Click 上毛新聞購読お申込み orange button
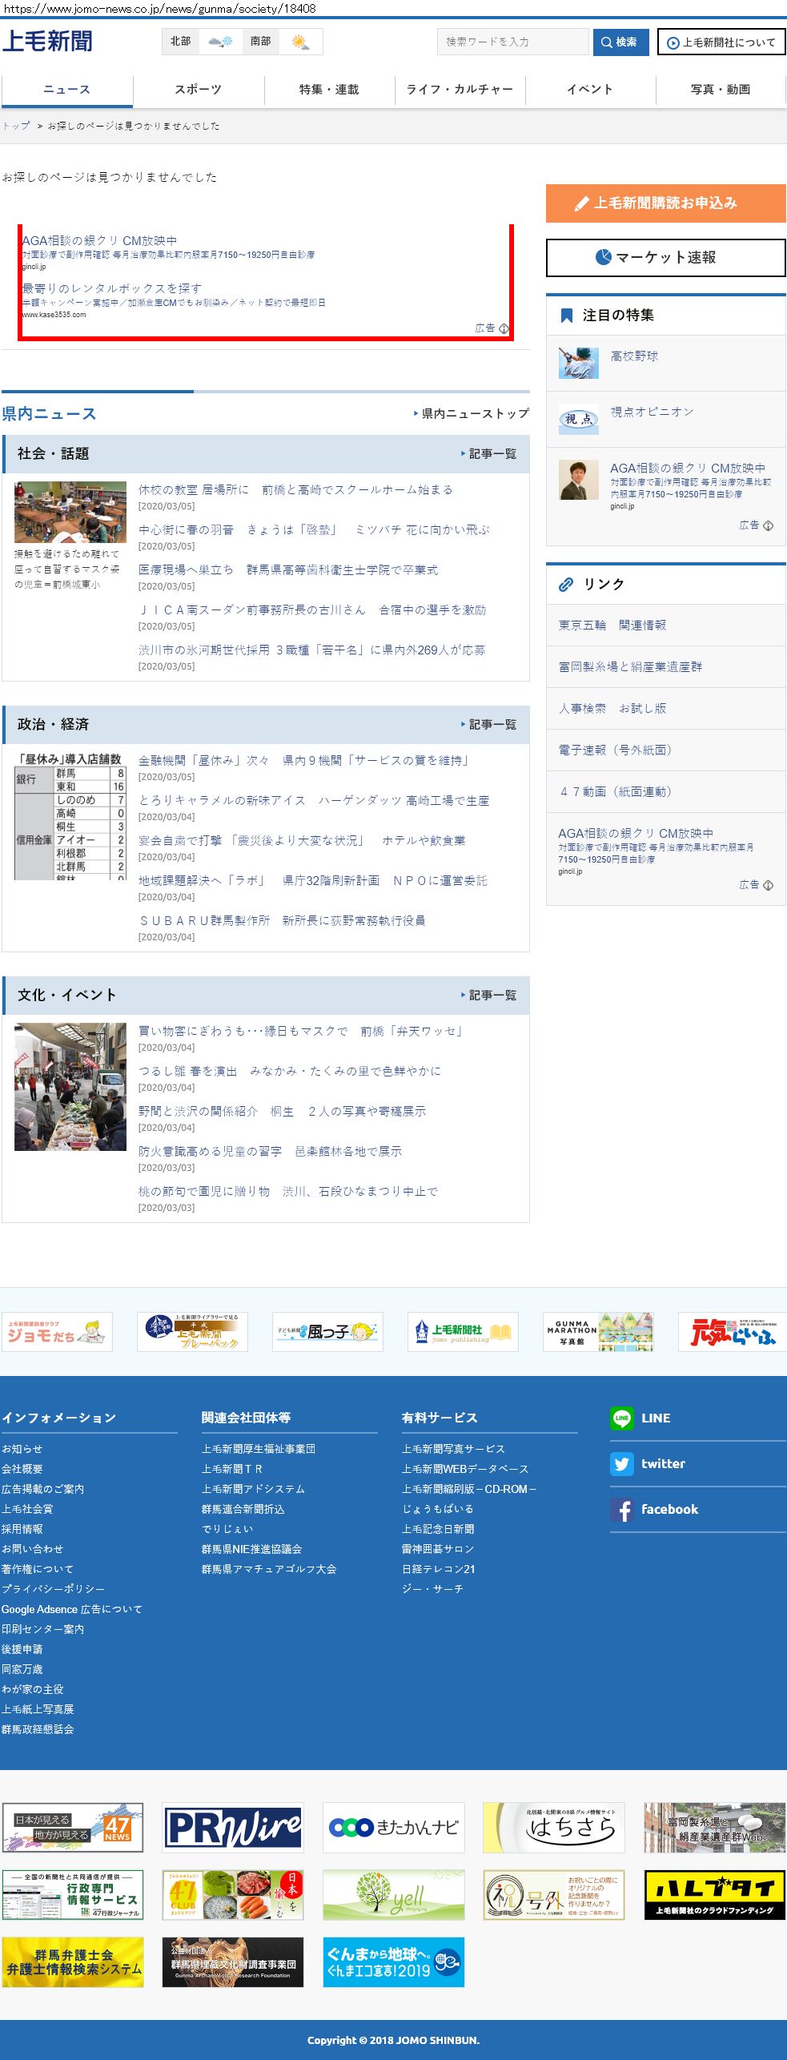Image resolution: width=787 pixels, height=2060 pixels. coord(665,203)
